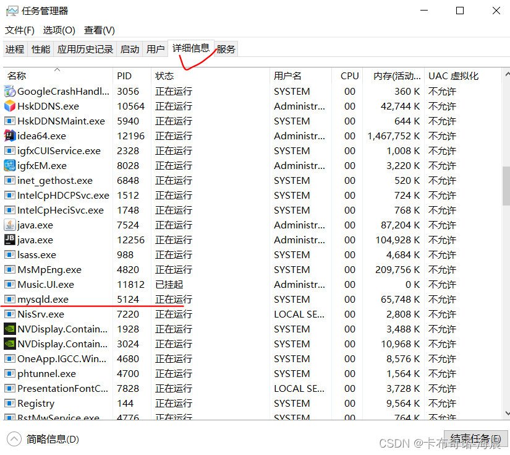
Task: Click the HskDDNS.exe cube icon
Action: pos(10,106)
